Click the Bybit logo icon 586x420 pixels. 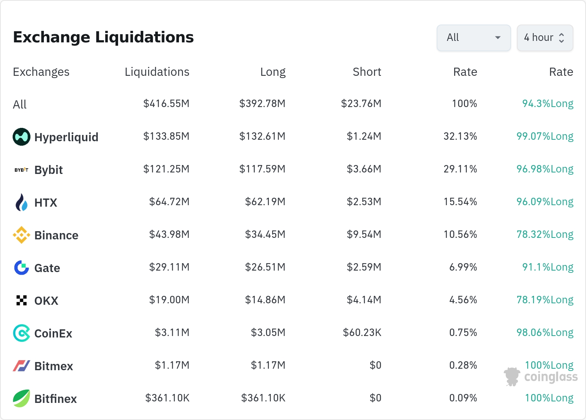click(x=22, y=170)
